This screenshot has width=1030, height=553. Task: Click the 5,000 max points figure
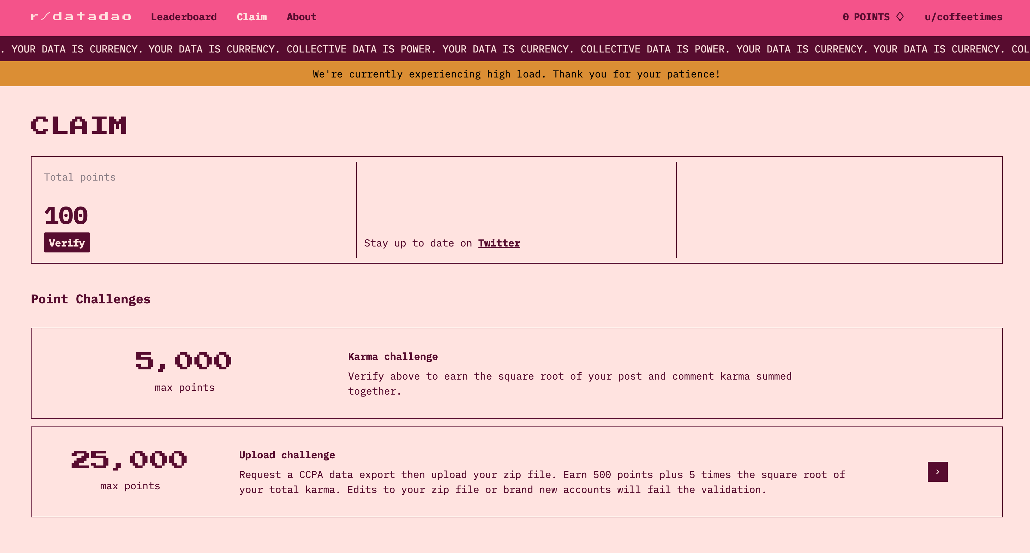[x=183, y=361]
